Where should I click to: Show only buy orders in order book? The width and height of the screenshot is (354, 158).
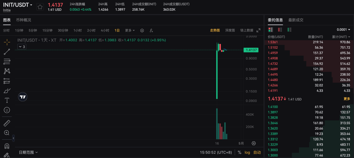tap(289, 30)
